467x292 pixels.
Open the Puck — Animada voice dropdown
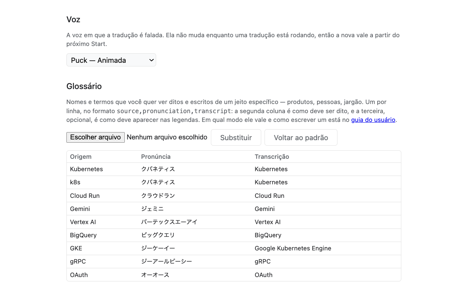111,60
